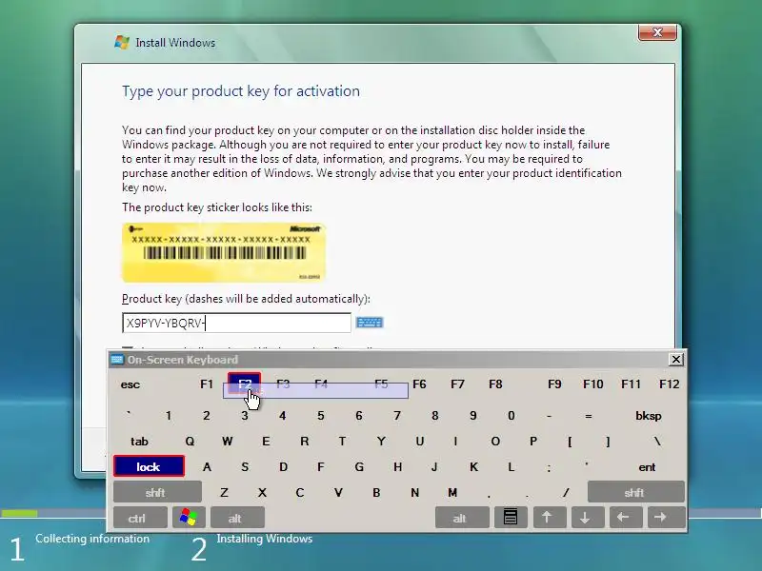Click the F11 key
Viewport: 762px width, 571px height.
pos(631,384)
